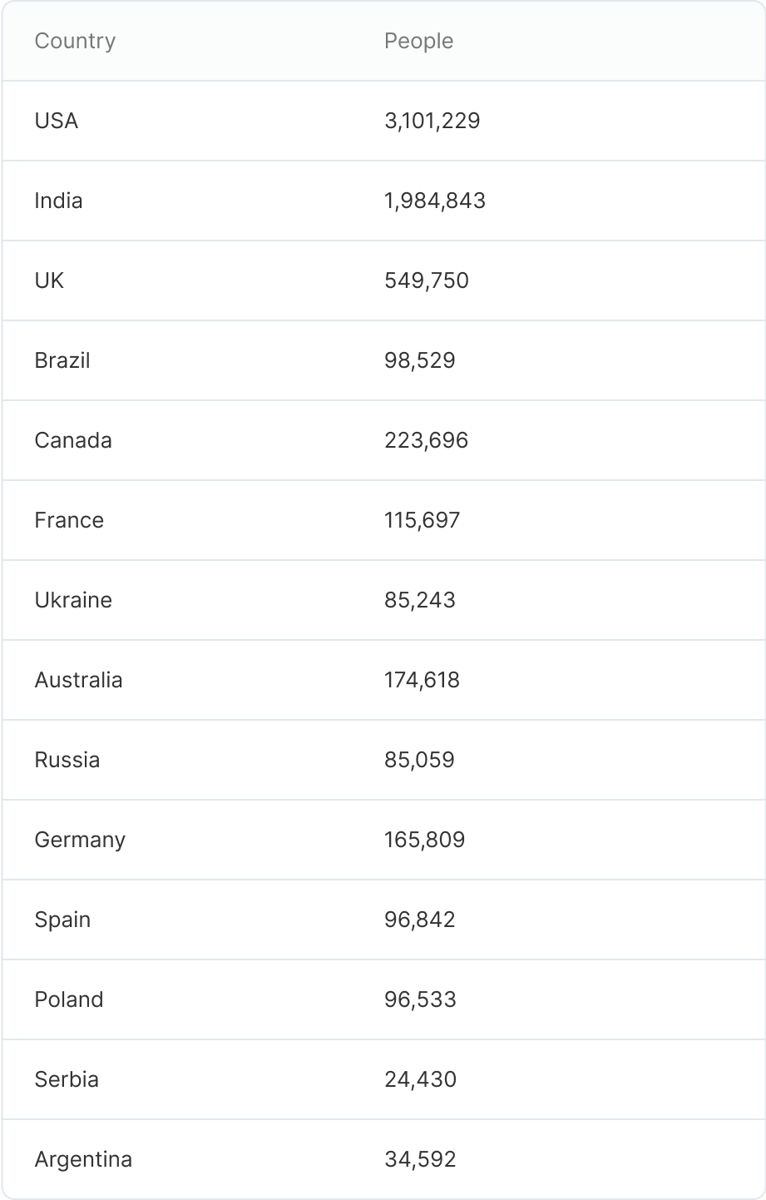This screenshot has width=766, height=1200.
Task: Select Russia in the country list
Action: tap(67, 760)
